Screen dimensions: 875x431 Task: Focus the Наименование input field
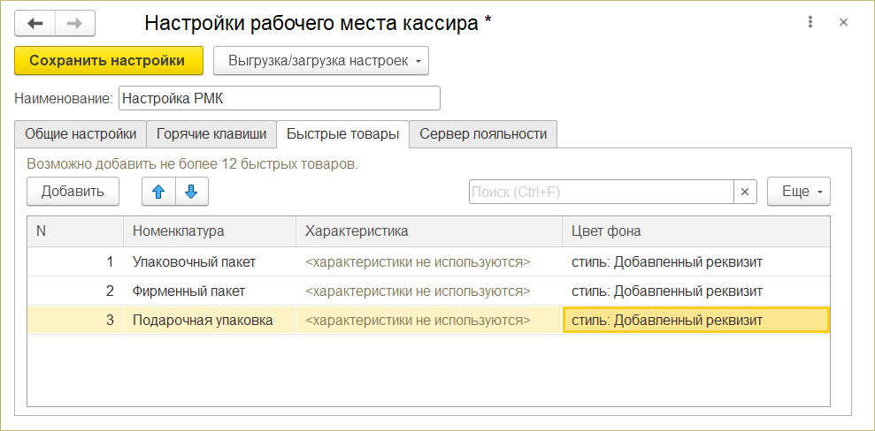click(x=279, y=98)
